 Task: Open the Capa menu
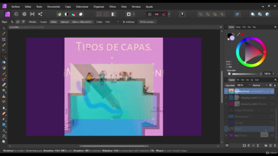point(68,7)
